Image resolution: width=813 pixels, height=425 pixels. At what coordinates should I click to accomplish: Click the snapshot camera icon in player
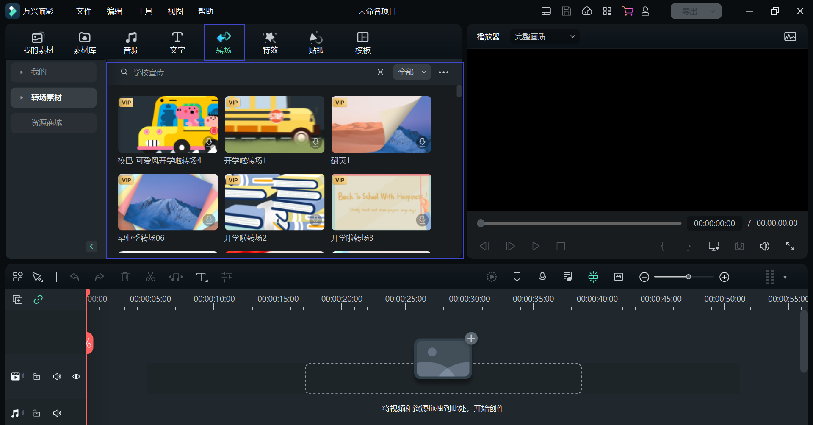(x=739, y=246)
